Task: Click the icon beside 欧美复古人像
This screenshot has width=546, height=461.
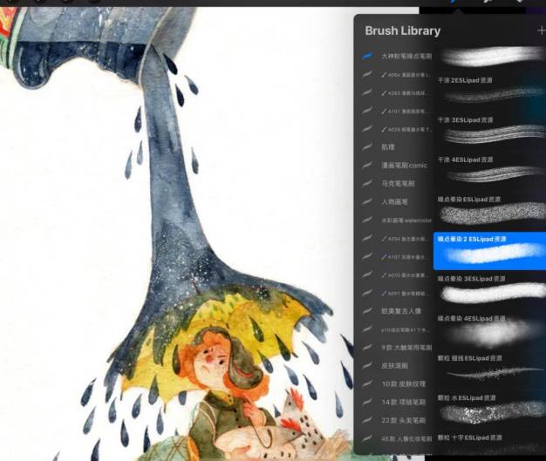Action: [x=368, y=311]
